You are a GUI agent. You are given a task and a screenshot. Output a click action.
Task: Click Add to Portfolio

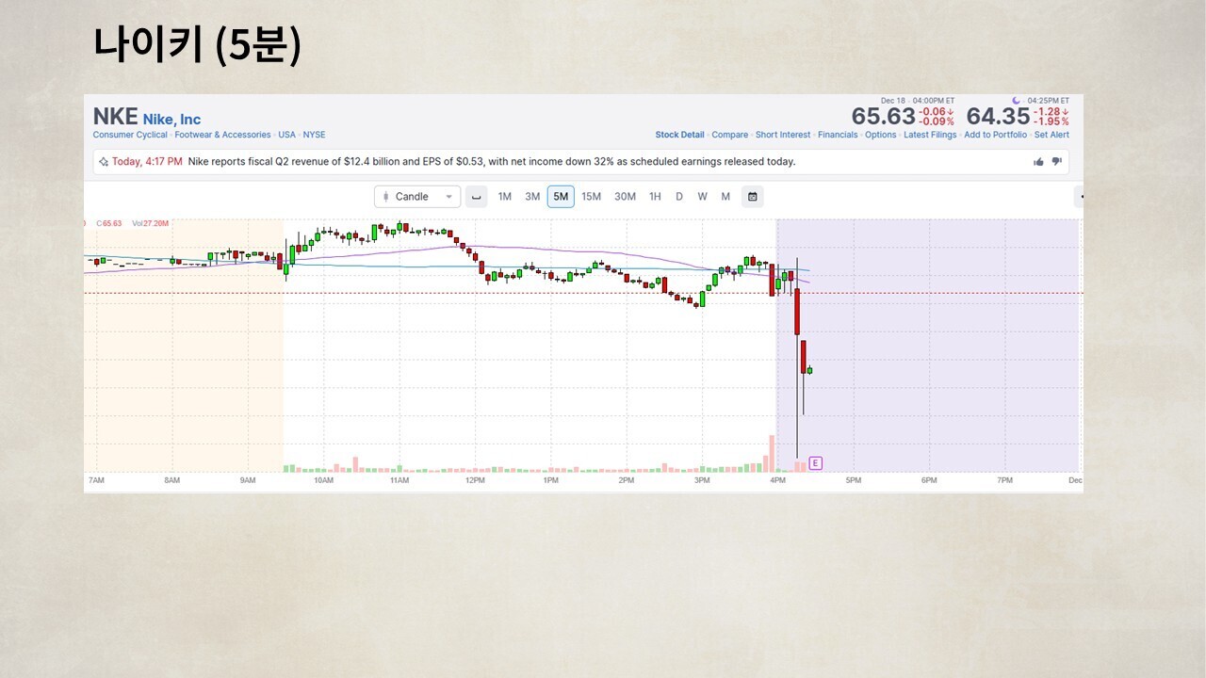996,135
